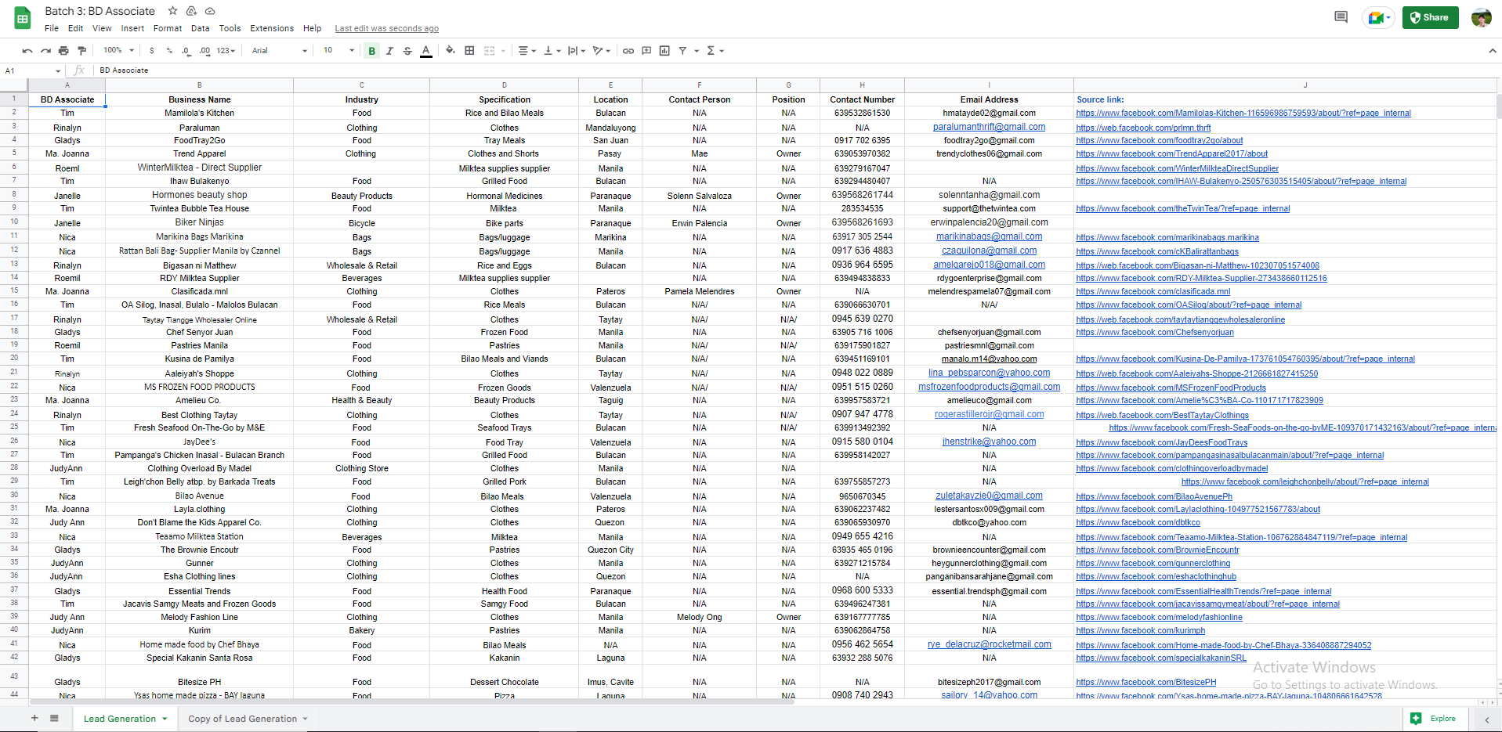Open the Facebook TrendApparel2017 source link
Image resolution: width=1502 pixels, height=732 pixels.
coord(1171,154)
